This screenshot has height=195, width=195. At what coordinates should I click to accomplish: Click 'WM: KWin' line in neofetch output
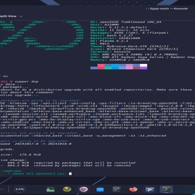100,43
